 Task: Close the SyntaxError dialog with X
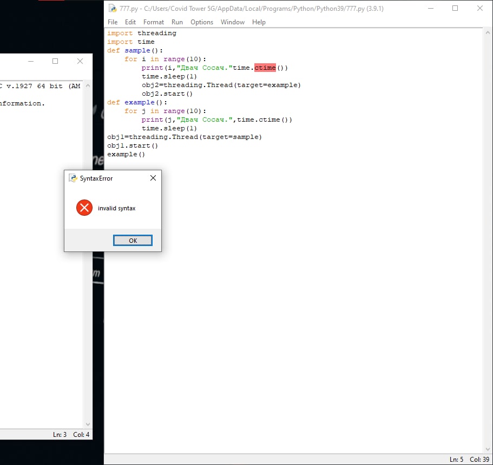(x=153, y=178)
